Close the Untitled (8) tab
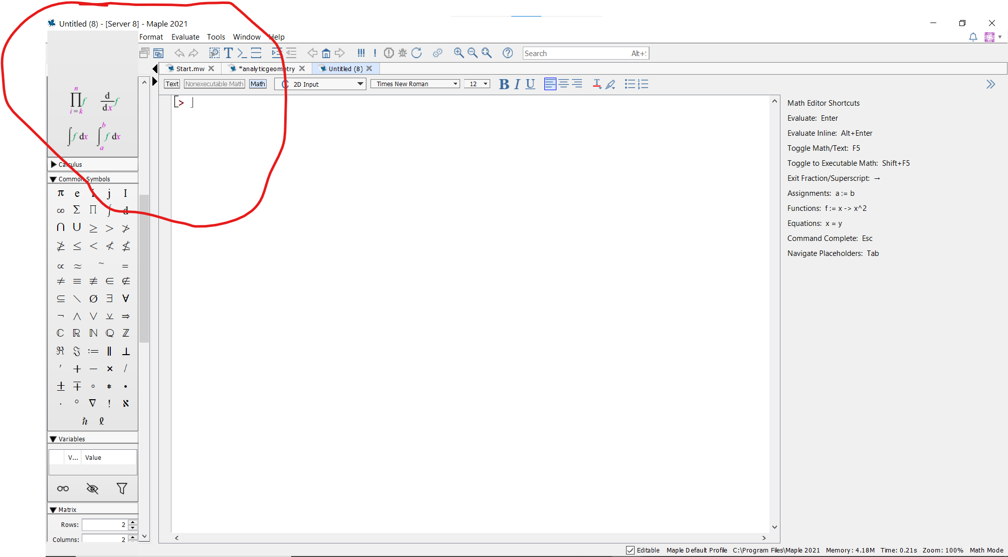Image resolution: width=1008 pixels, height=557 pixels. [x=369, y=69]
